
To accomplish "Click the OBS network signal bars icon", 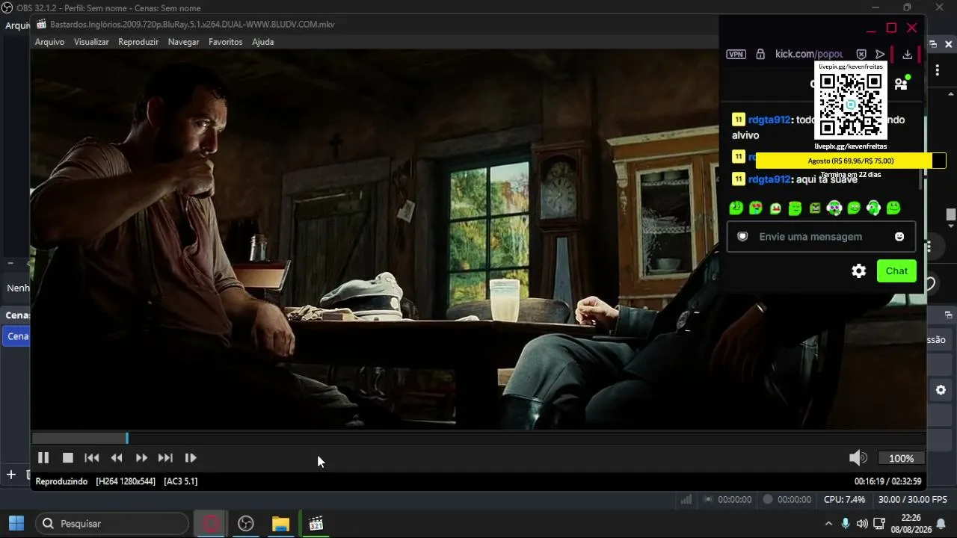I will (x=686, y=499).
